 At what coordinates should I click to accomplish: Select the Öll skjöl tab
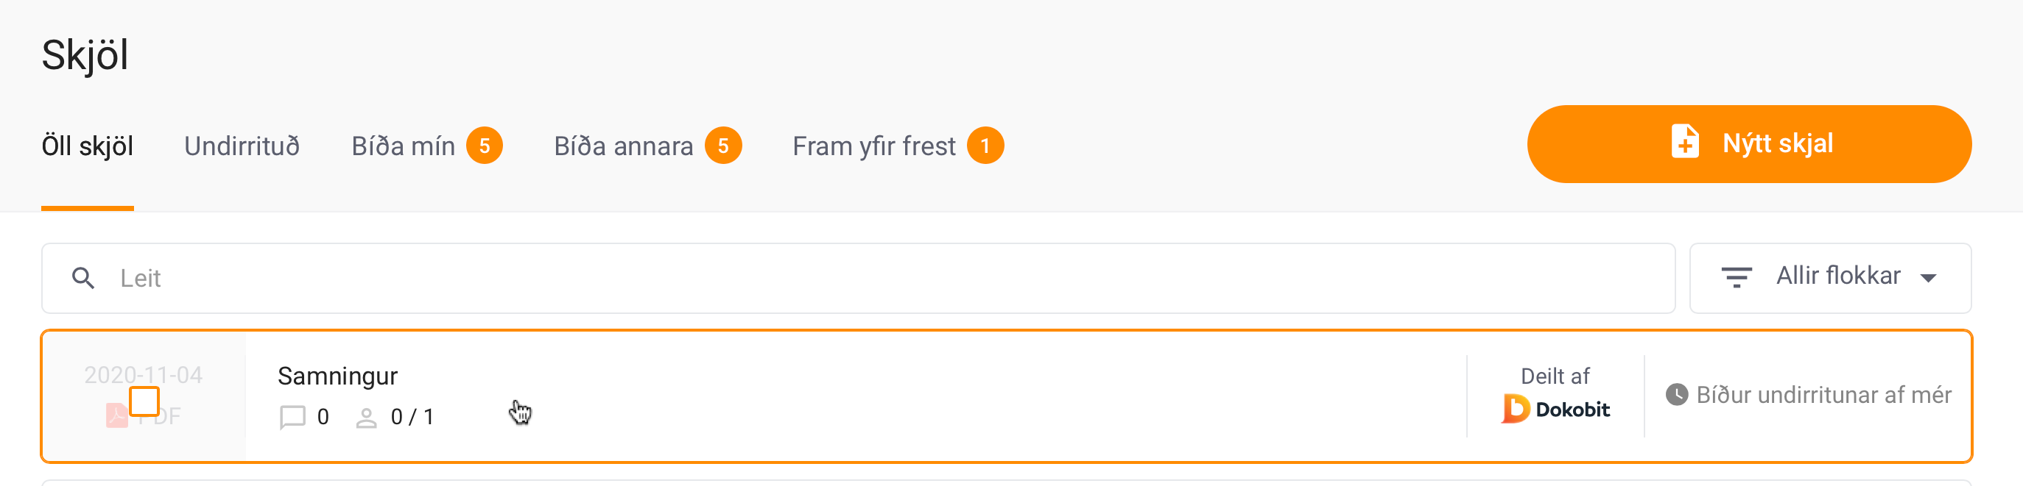[x=87, y=146]
